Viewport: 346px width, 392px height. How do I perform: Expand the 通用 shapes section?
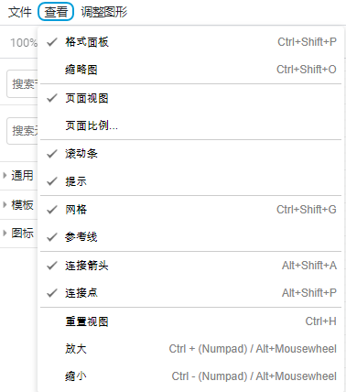(18, 175)
